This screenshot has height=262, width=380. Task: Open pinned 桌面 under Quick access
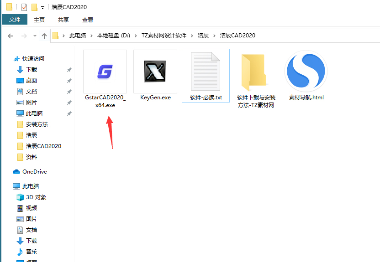tap(32, 81)
